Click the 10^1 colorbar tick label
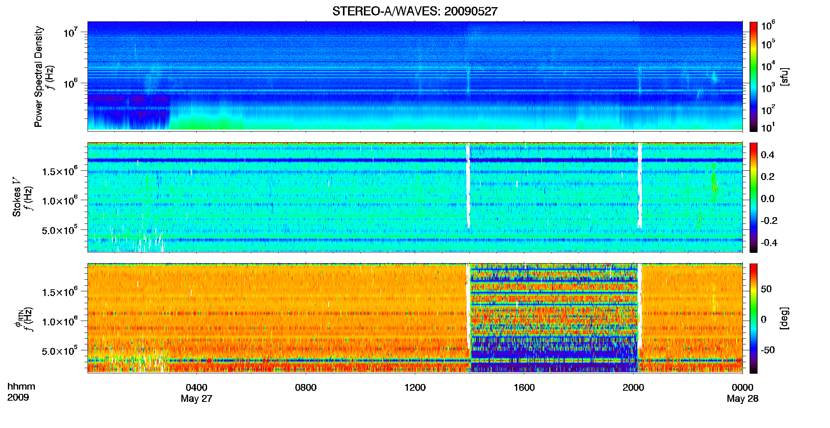 pyautogui.click(x=768, y=127)
